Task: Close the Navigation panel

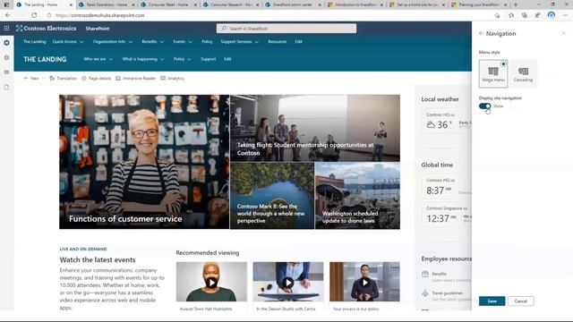Action: [x=563, y=33]
